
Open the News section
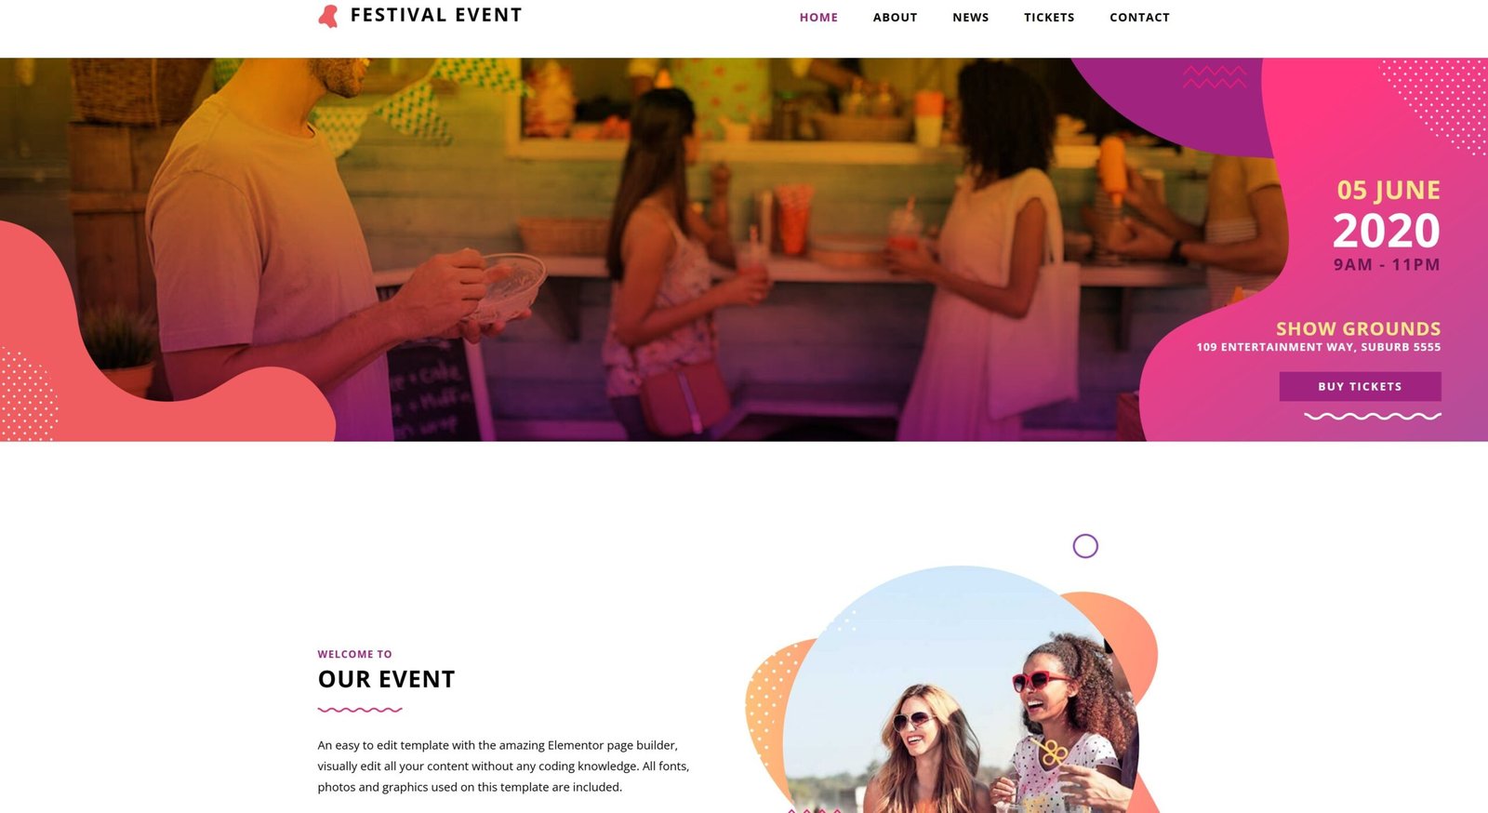[x=970, y=17]
